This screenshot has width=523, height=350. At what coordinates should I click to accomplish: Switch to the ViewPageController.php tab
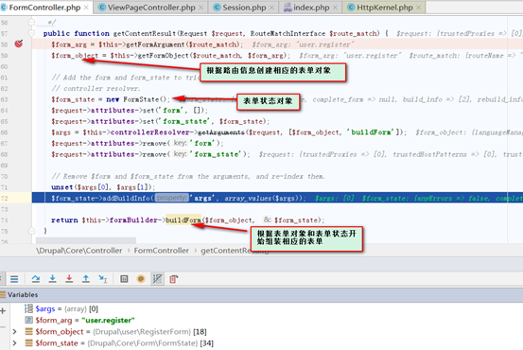[x=151, y=8]
